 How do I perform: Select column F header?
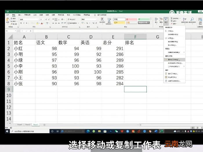135,37
